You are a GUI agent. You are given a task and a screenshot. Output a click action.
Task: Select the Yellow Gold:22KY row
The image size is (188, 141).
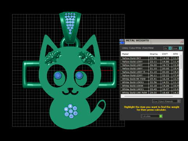point(150,75)
